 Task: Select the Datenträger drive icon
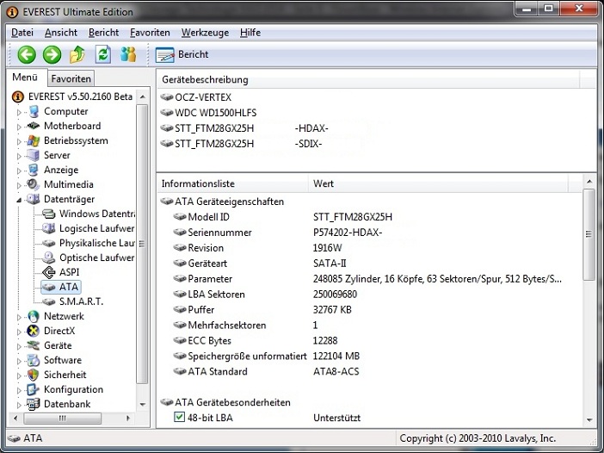34,199
